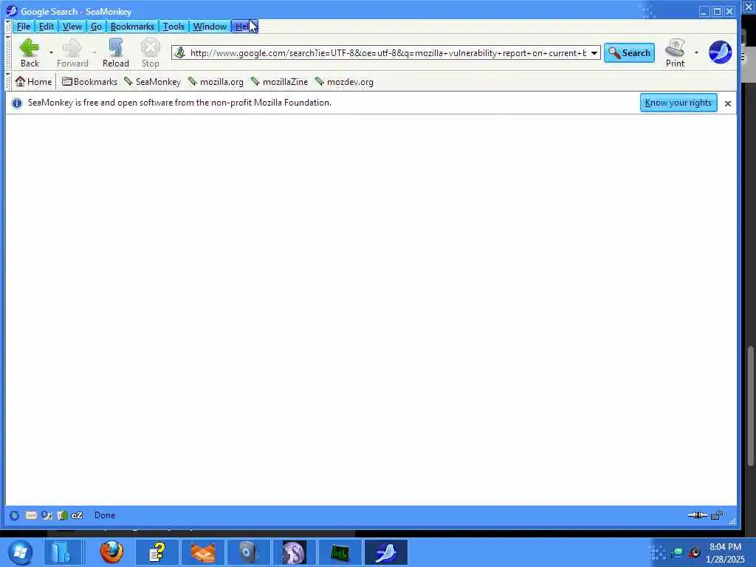The image size is (756, 567).
Task: Reload the current page
Action: (x=116, y=53)
